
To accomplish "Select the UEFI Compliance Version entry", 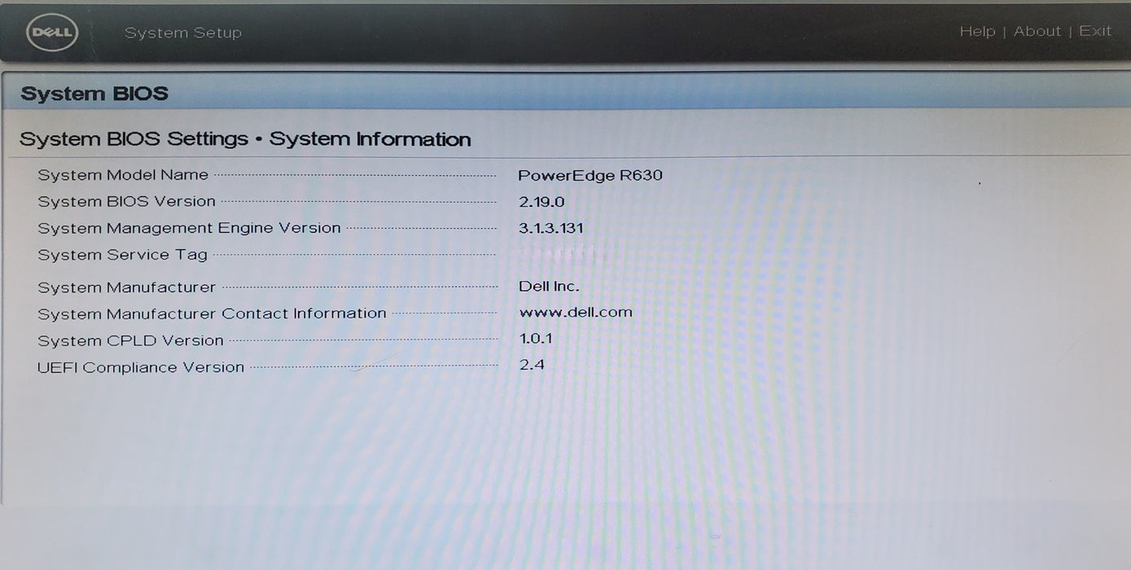I will click(140, 366).
